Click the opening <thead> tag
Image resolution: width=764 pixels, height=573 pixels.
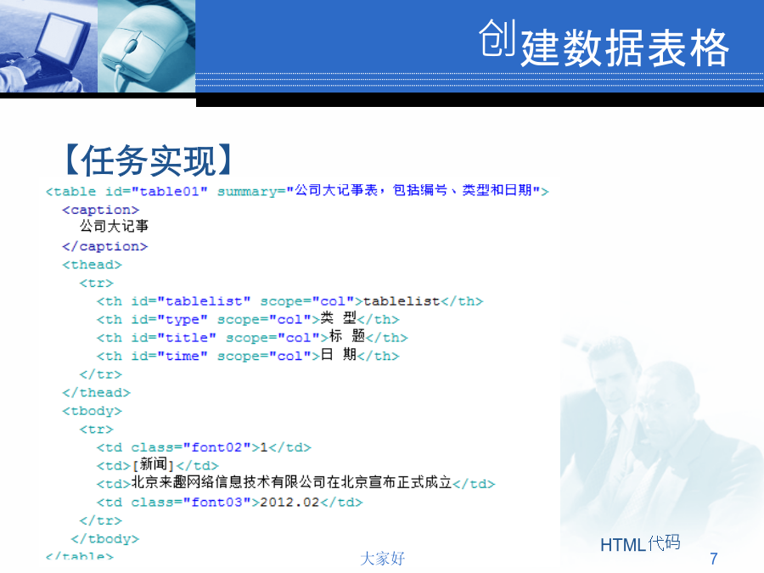(92, 265)
